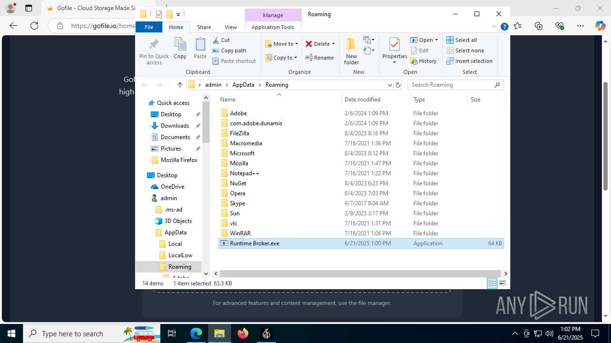Open Properties with the checkmark sheet icon
This screenshot has width=611, height=343.
394,44
